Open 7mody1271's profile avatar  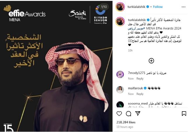point(120,74)
